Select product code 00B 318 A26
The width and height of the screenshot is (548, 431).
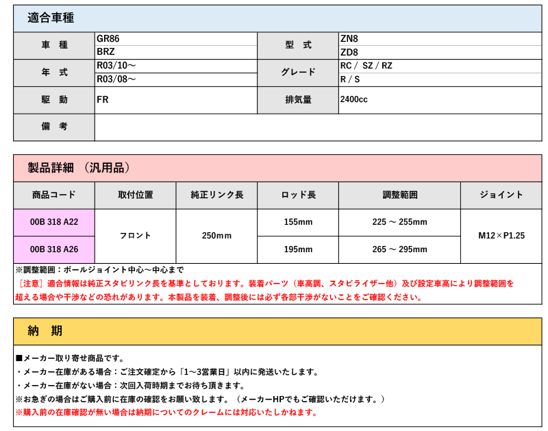tap(54, 249)
